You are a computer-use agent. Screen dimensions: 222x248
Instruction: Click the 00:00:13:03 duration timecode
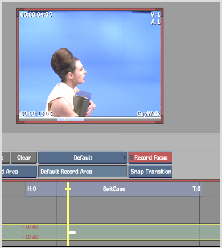tap(36, 113)
